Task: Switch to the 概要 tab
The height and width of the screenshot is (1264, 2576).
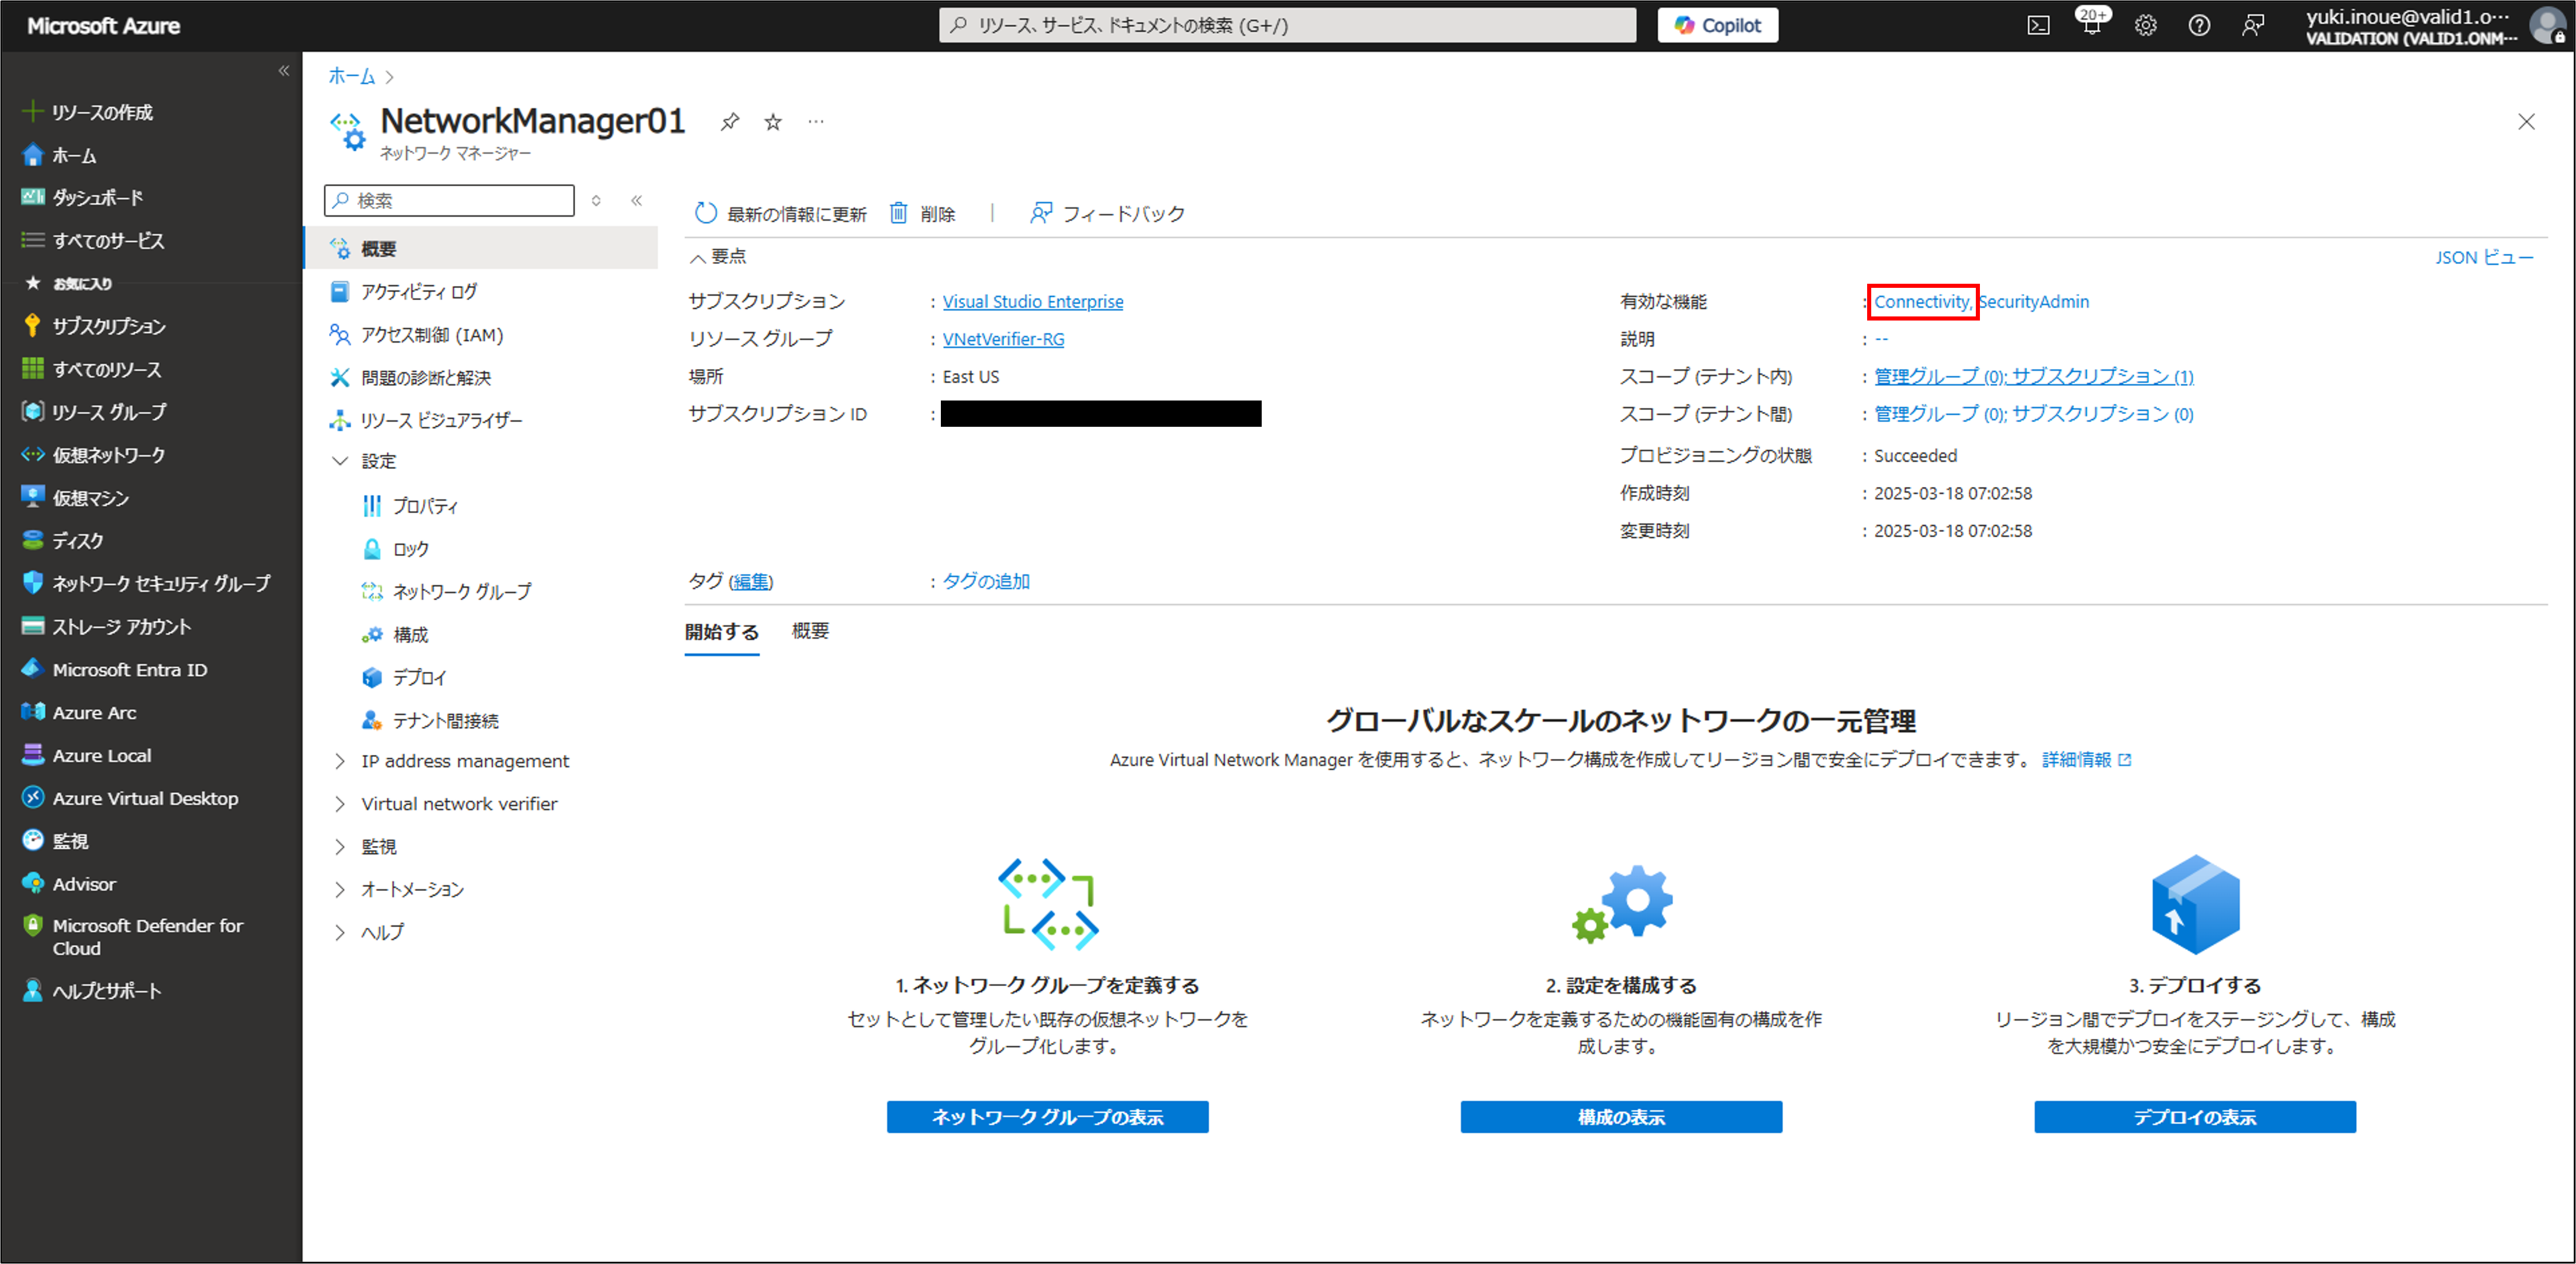Action: 810,632
